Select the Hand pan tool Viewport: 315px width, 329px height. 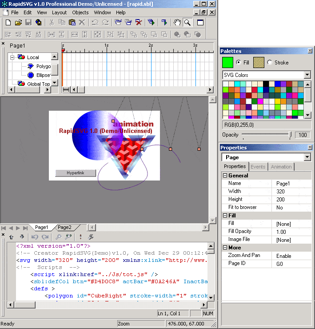coord(177,22)
